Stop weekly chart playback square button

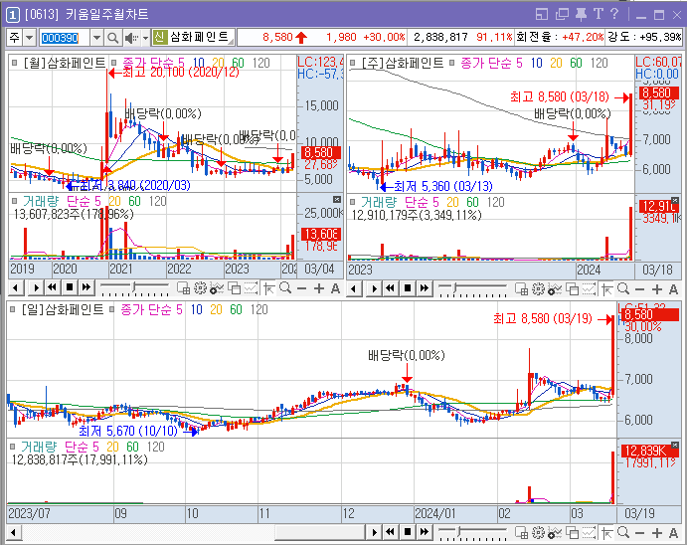pyautogui.click(x=408, y=288)
